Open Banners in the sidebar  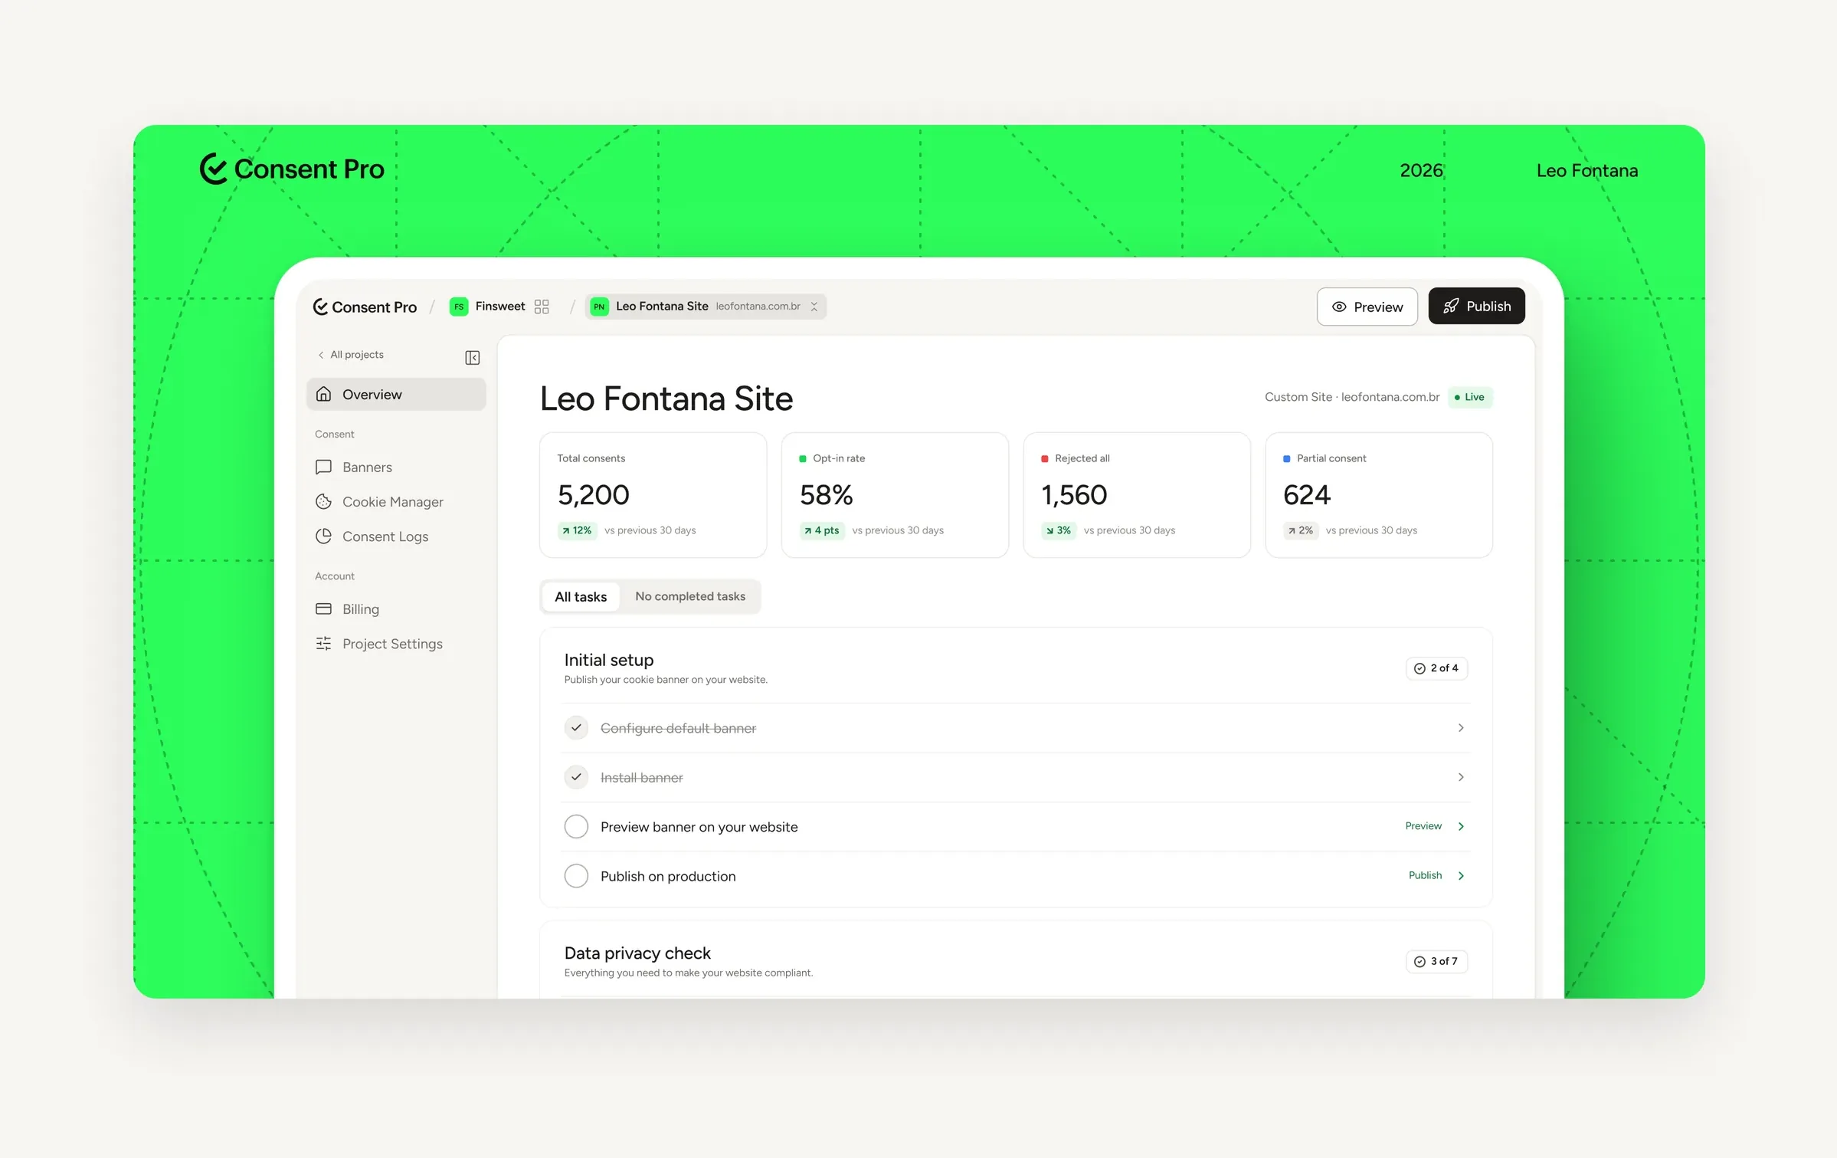pos(396,467)
